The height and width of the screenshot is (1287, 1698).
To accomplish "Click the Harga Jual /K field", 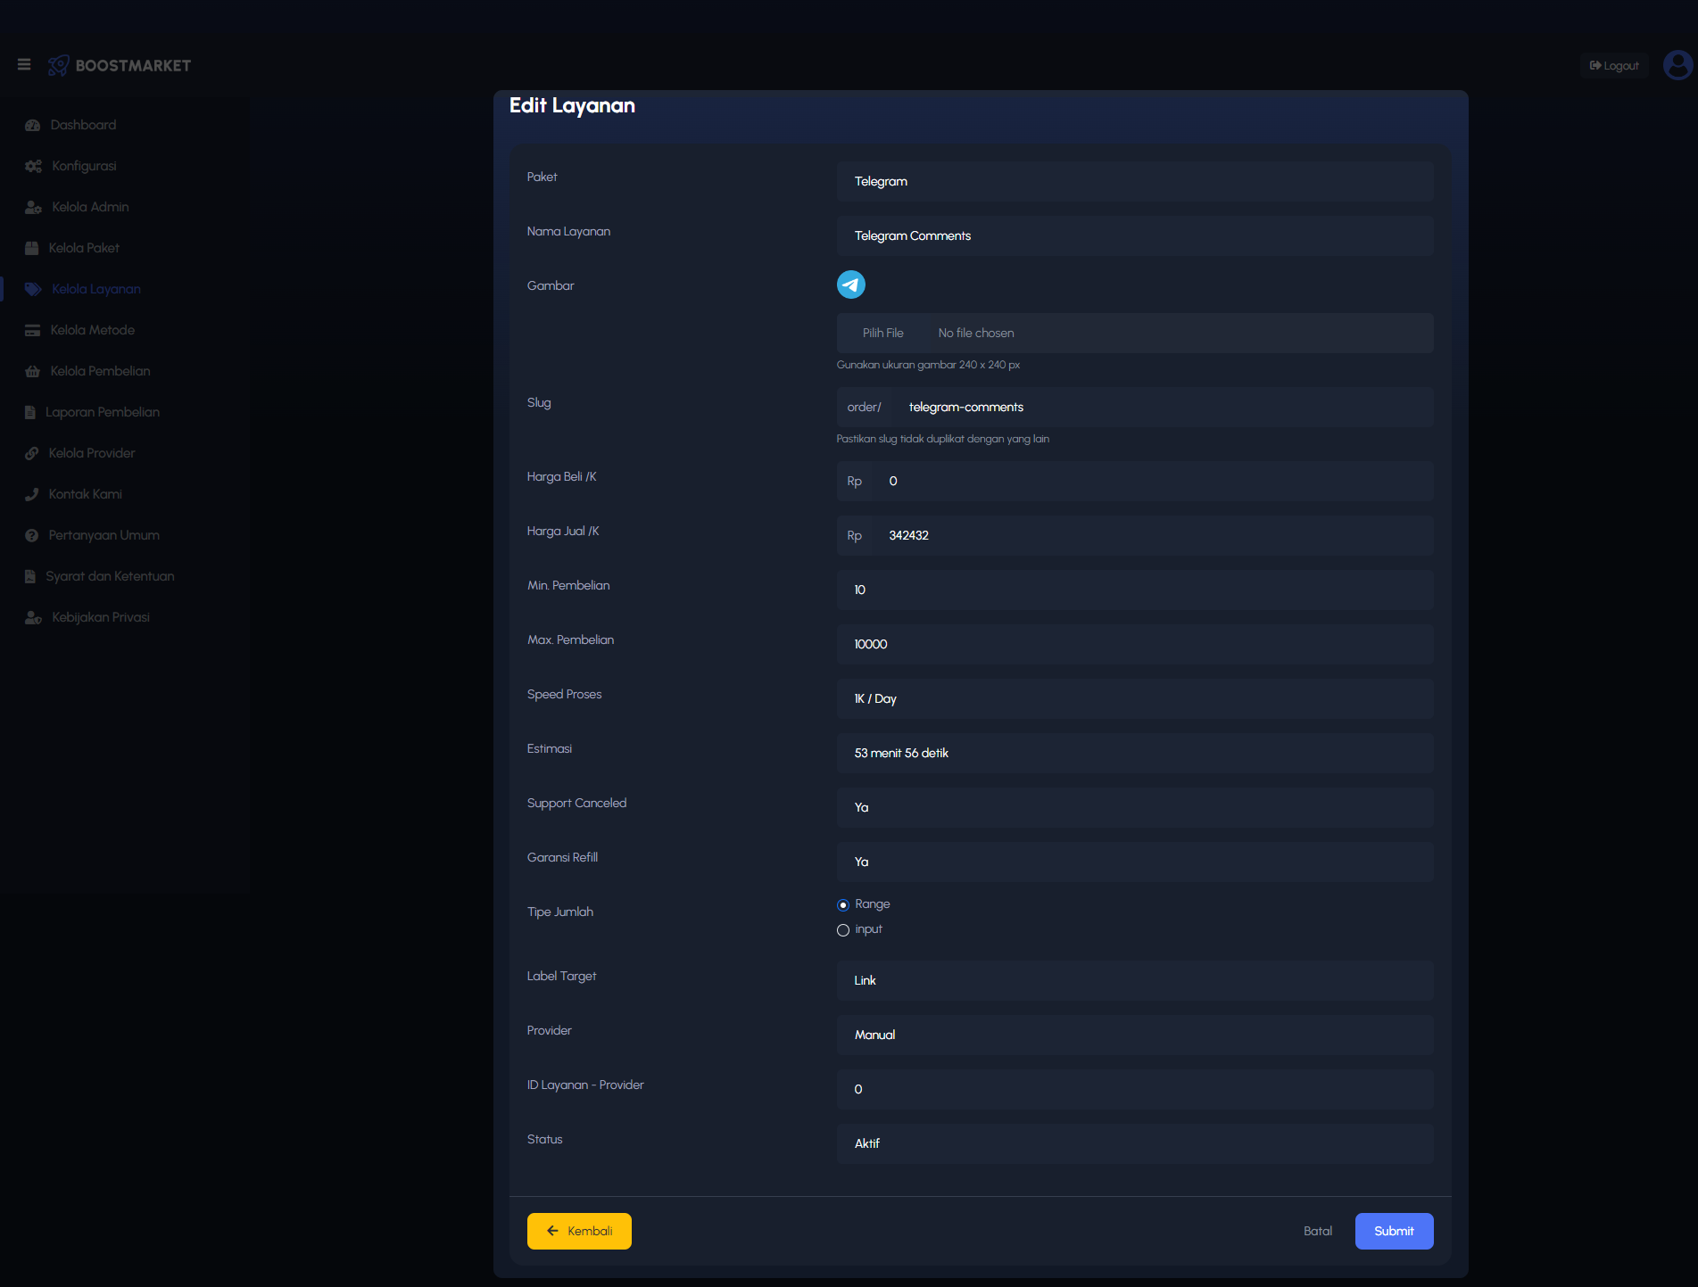I will 1153,535.
